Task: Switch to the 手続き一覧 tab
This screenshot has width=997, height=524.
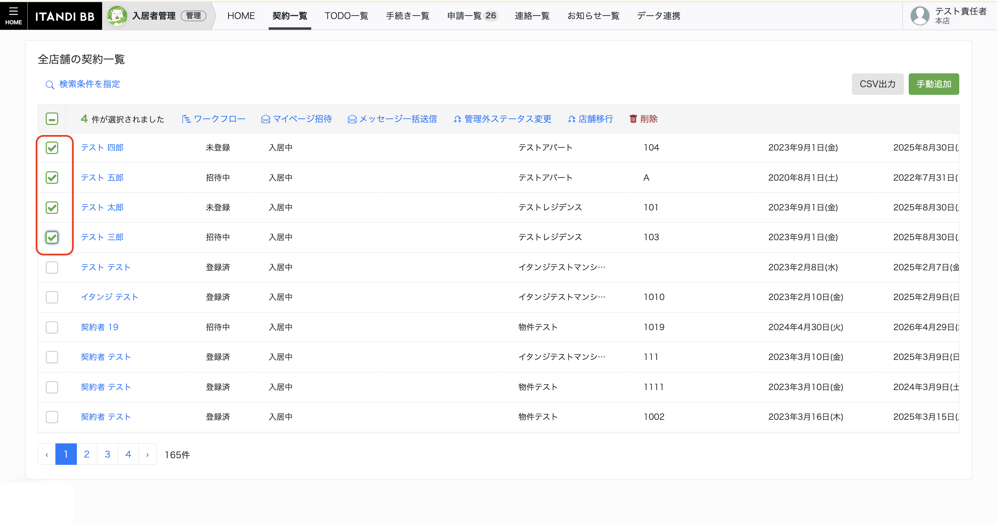Action: (x=407, y=16)
